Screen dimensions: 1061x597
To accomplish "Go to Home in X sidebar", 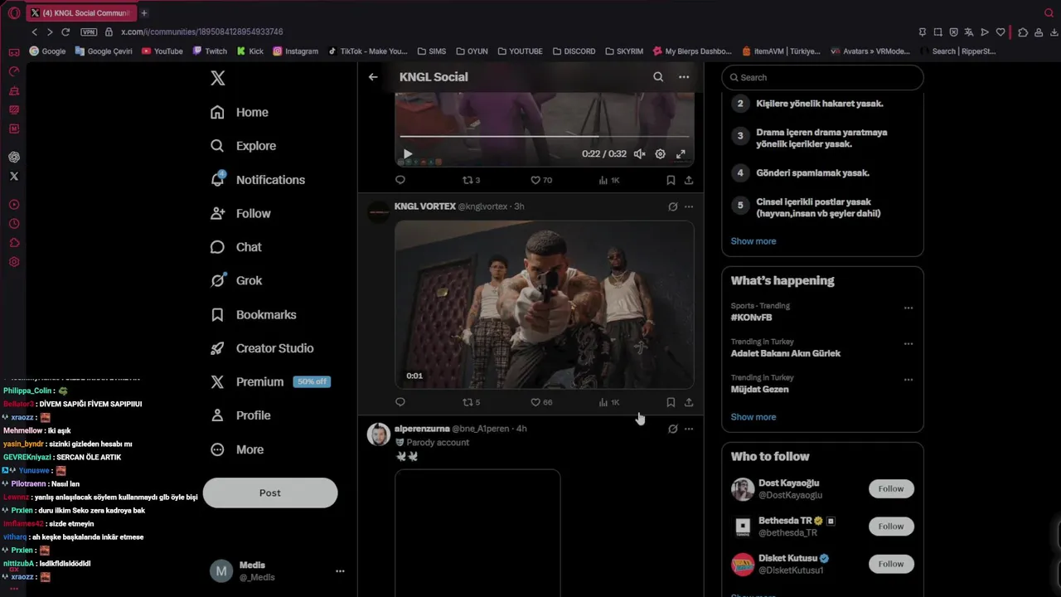I will click(x=240, y=112).
